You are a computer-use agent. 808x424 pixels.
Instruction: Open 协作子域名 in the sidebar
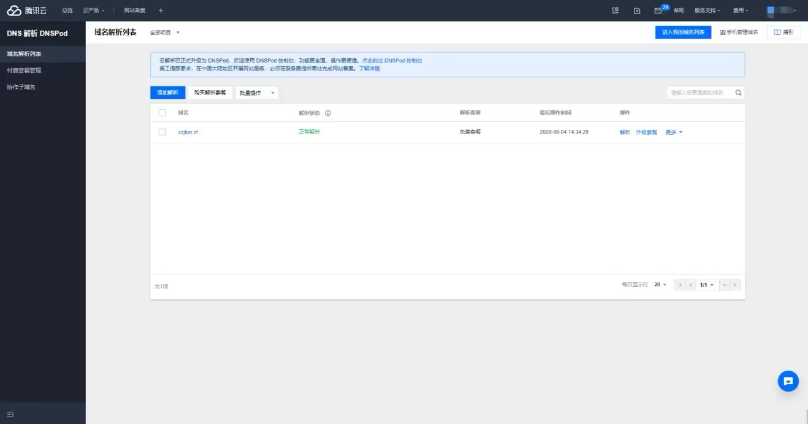coord(21,87)
